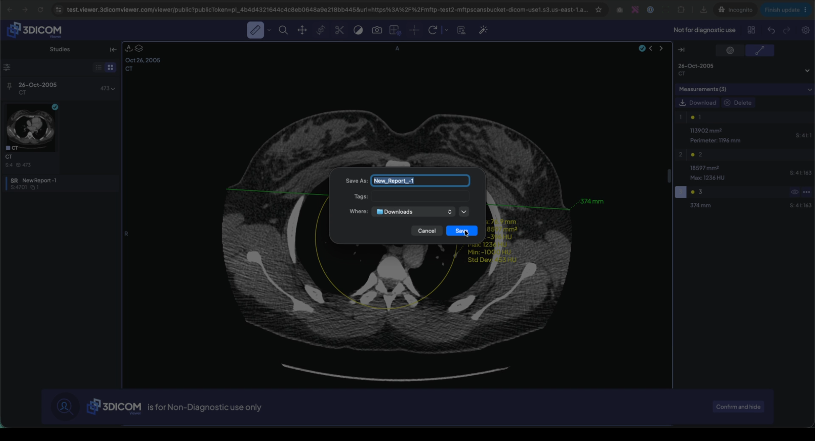Go to the next image arrow
Screen dimensions: 815x441
point(661,48)
